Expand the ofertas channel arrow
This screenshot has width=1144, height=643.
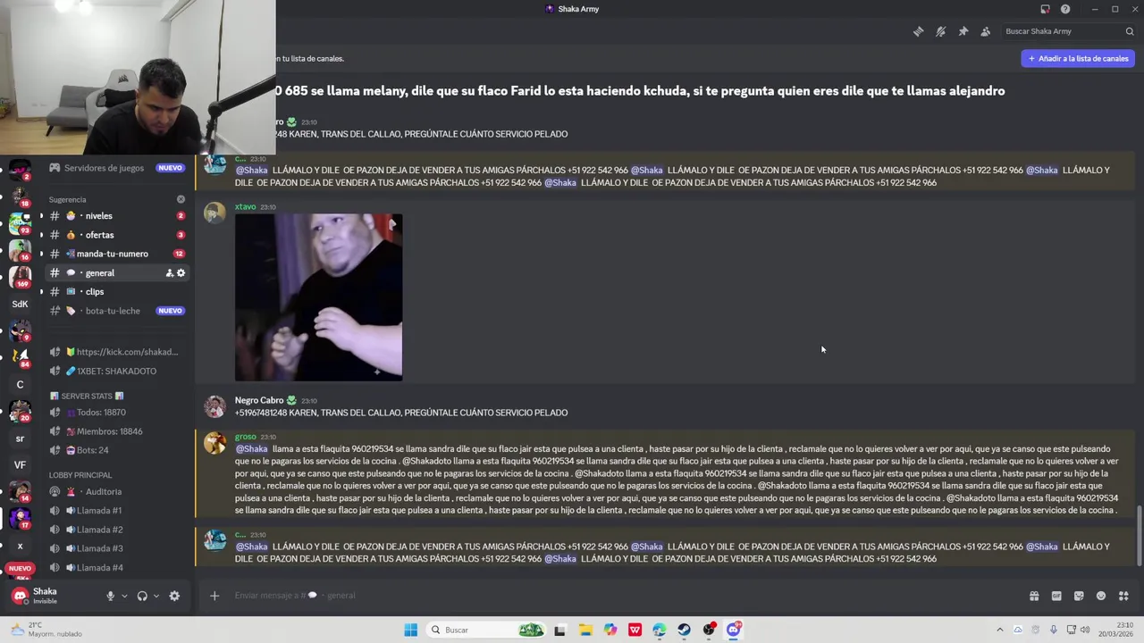click(x=41, y=235)
